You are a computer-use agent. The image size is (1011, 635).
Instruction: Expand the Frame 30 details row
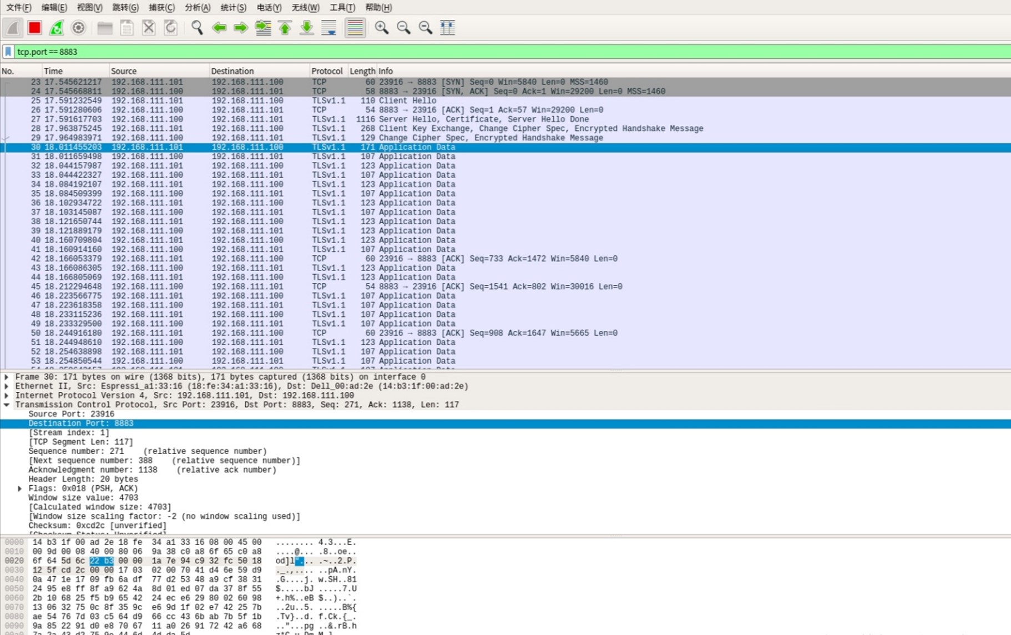tap(7, 377)
